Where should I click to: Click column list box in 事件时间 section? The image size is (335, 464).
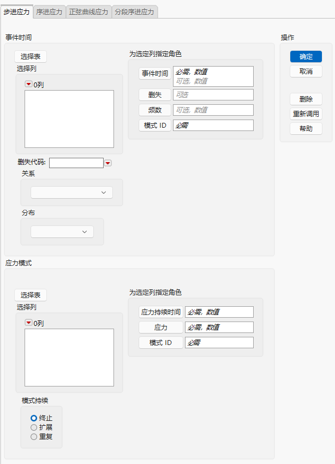(x=69, y=119)
